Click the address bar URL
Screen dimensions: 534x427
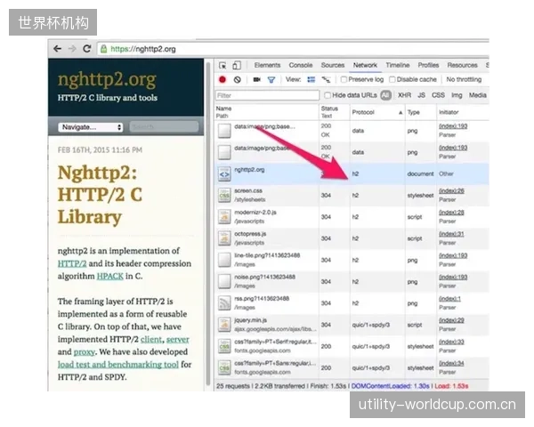(143, 49)
